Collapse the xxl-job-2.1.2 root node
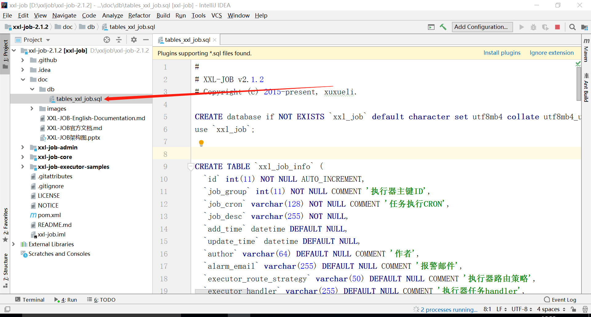 [x=14, y=50]
